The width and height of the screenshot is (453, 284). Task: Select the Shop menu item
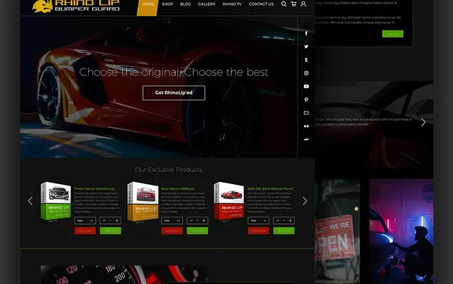(167, 4)
